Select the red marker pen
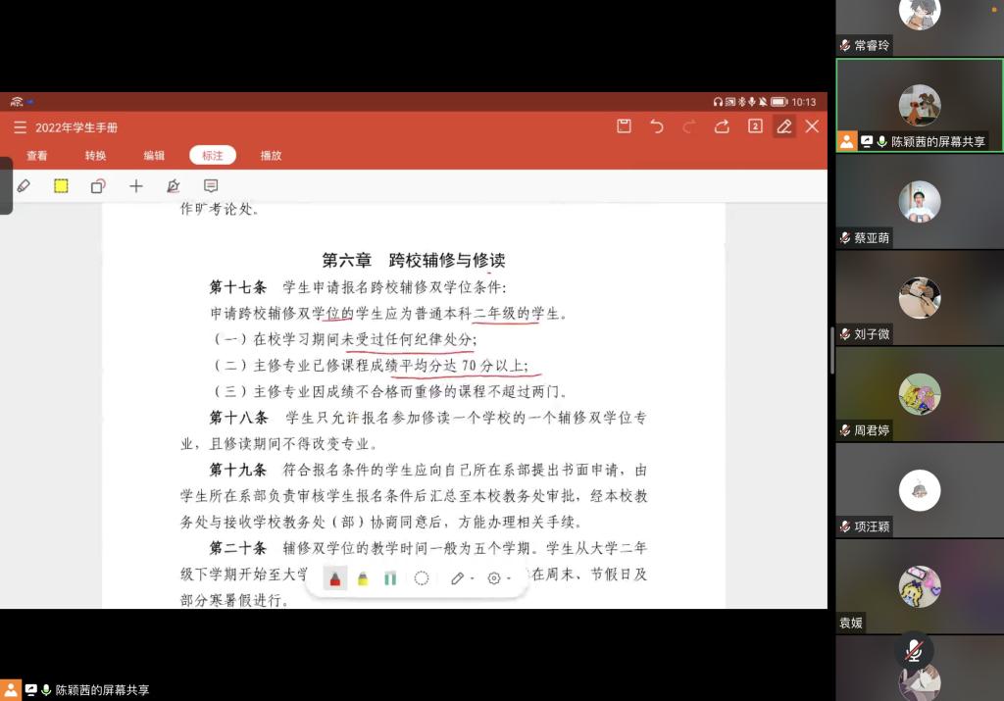Image resolution: width=1004 pixels, height=701 pixels. [x=335, y=578]
